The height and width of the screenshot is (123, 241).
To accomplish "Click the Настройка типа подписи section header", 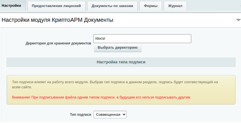I will (x=121, y=62).
